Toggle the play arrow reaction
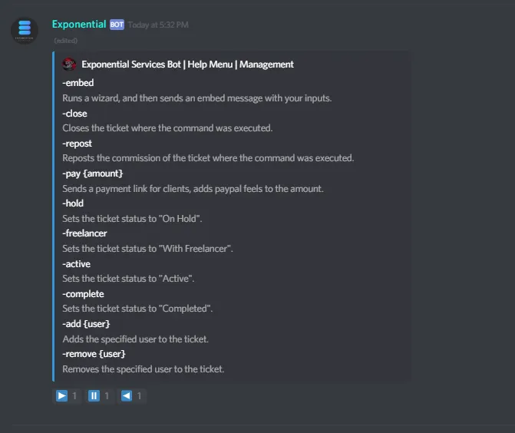This screenshot has height=433, width=515. point(67,396)
